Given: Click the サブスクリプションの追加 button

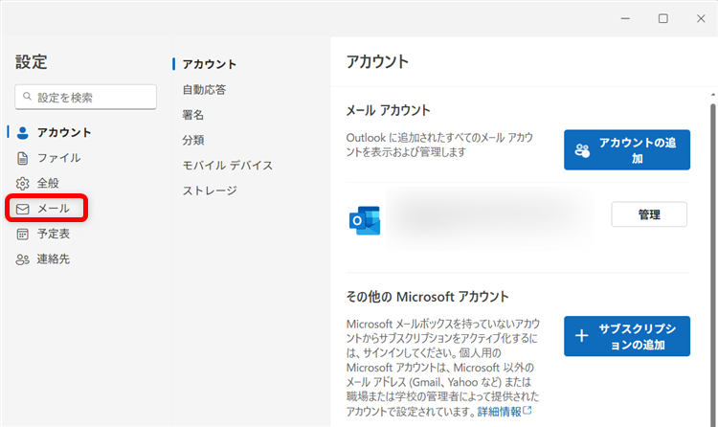Looking at the screenshot, I should 627,336.
